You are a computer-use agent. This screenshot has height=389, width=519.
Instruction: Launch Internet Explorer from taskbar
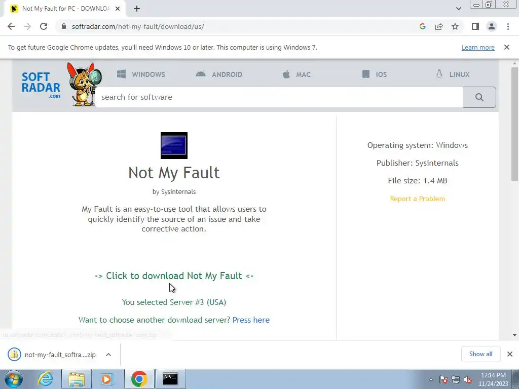pos(45,379)
